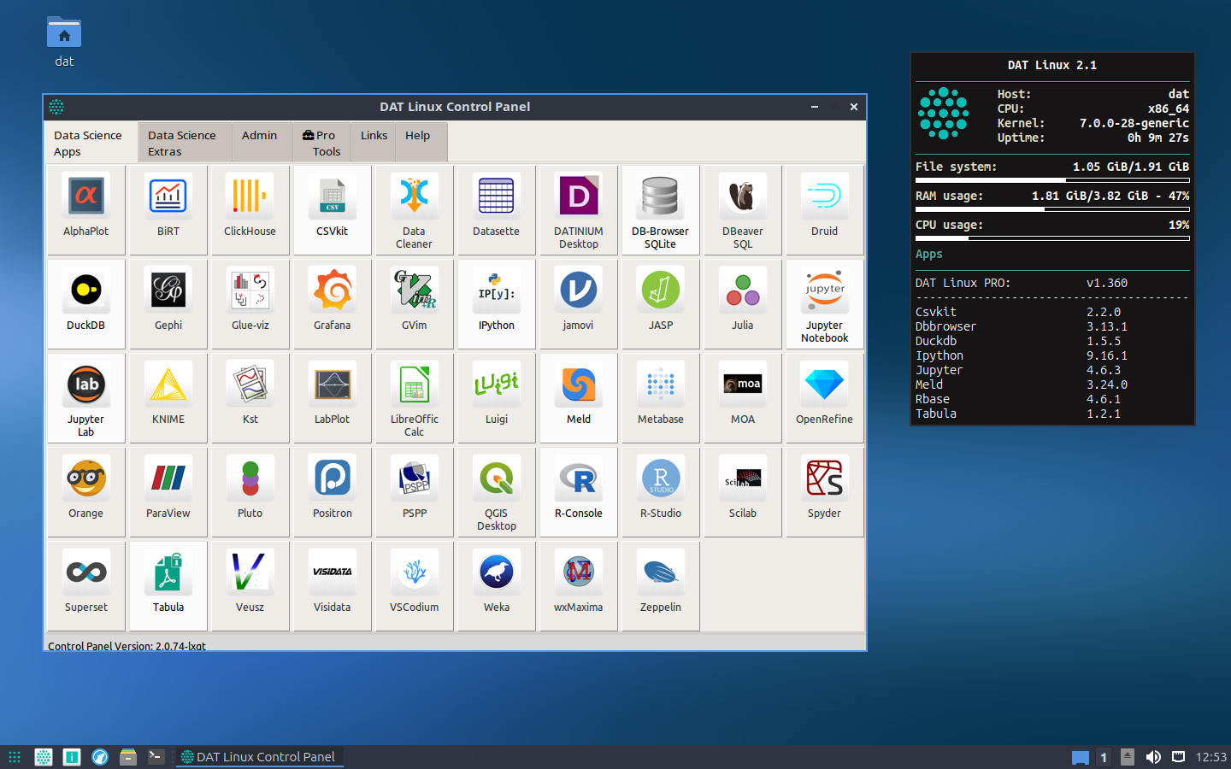
Task: Open Julia launcher
Action: tap(743, 304)
